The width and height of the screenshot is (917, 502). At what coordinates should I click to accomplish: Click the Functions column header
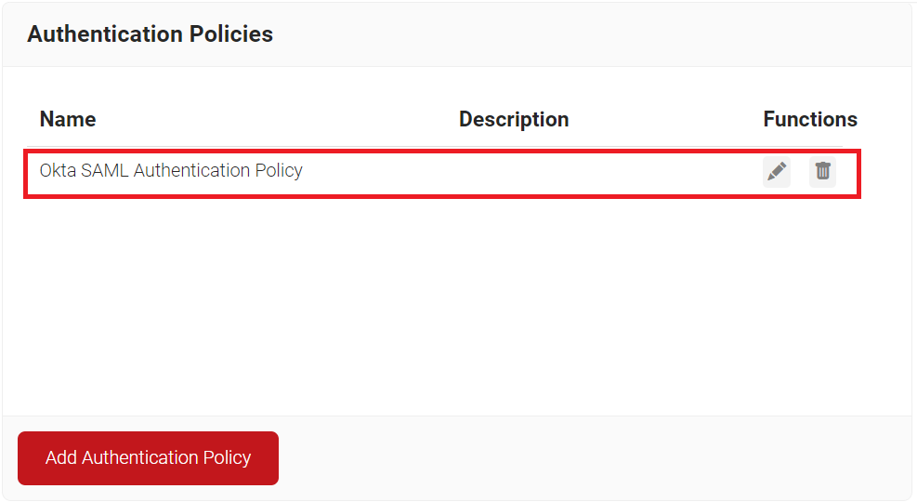click(x=810, y=119)
